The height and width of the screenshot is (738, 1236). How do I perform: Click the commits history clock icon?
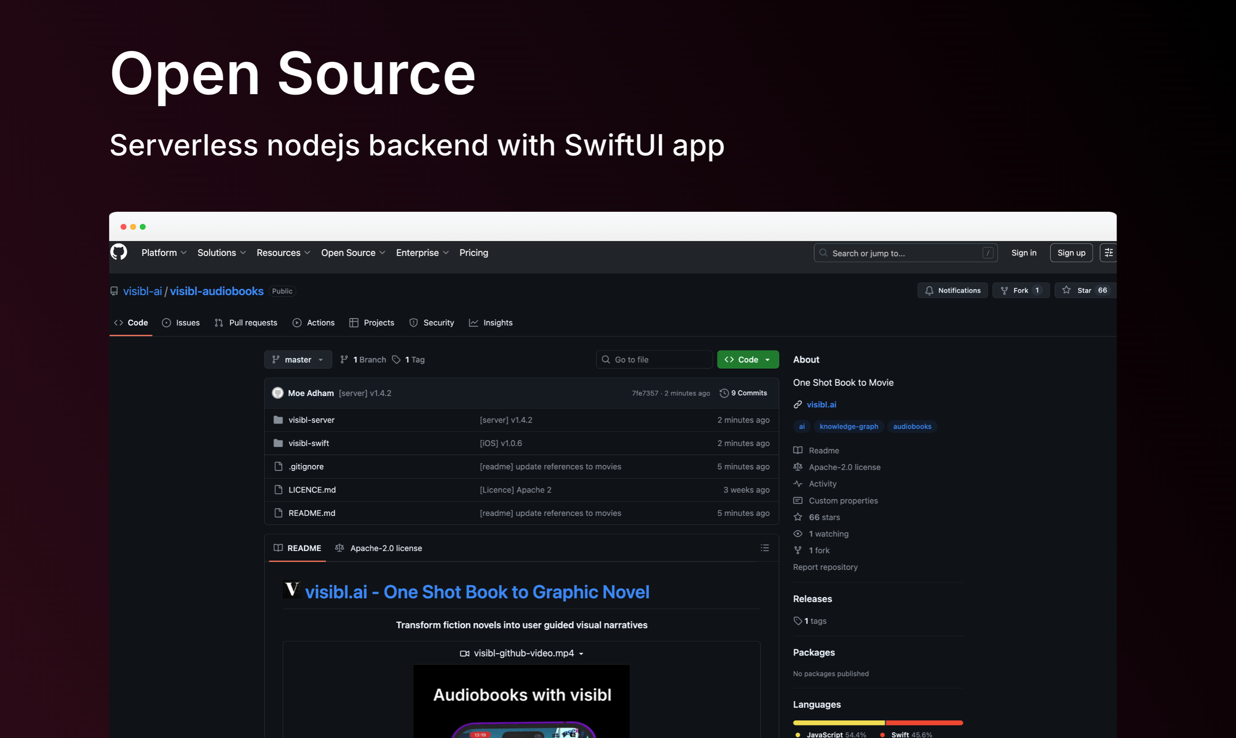pyautogui.click(x=723, y=393)
